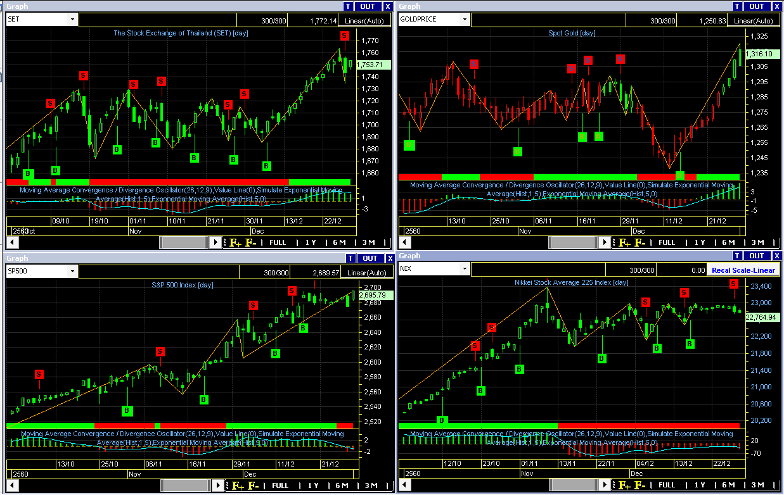This screenshot has width=784, height=495.
Task: Select FULL range in NIX graph
Action: click(x=667, y=485)
